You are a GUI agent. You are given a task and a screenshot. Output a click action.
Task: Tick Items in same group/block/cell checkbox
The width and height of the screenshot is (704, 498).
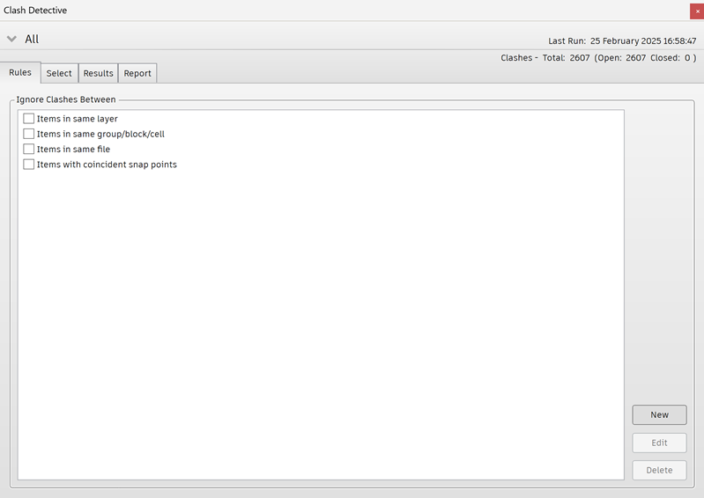29,134
